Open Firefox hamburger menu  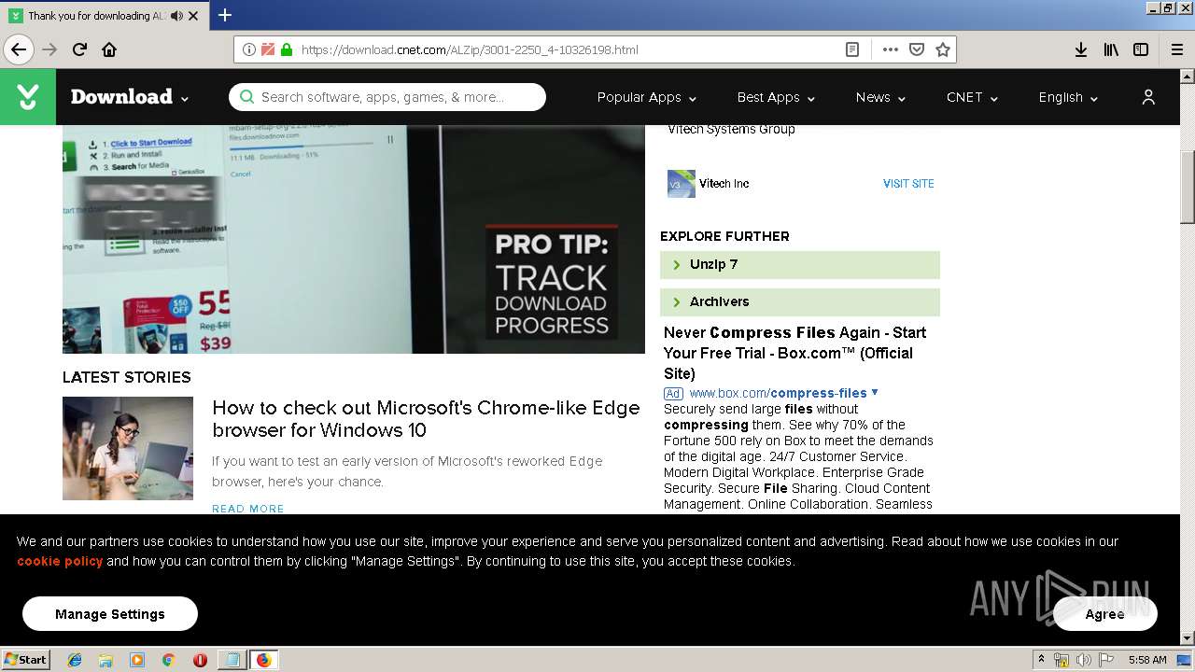click(1177, 49)
